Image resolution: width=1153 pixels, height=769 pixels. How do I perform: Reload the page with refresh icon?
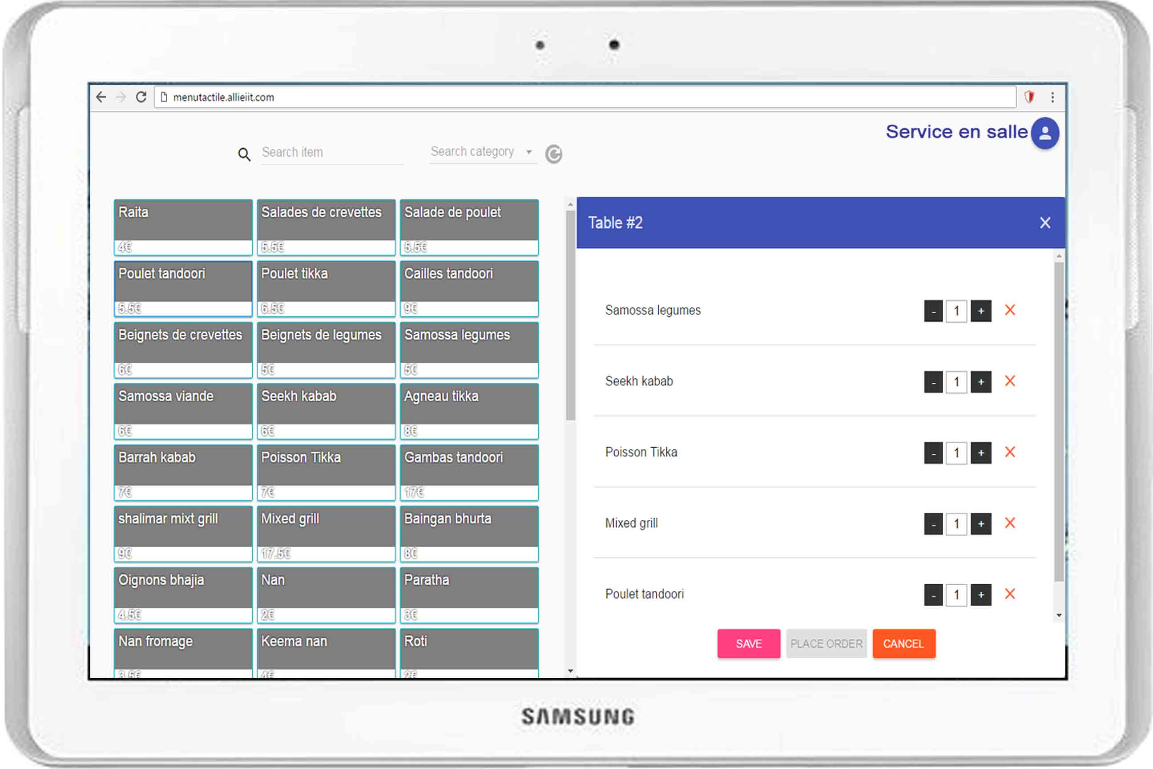pos(141,97)
